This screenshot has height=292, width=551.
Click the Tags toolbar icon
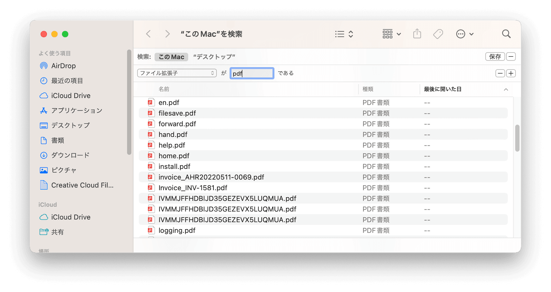pos(438,34)
